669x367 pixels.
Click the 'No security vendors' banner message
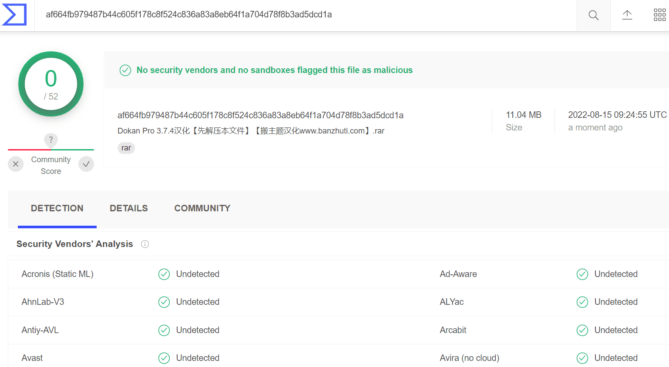click(275, 70)
